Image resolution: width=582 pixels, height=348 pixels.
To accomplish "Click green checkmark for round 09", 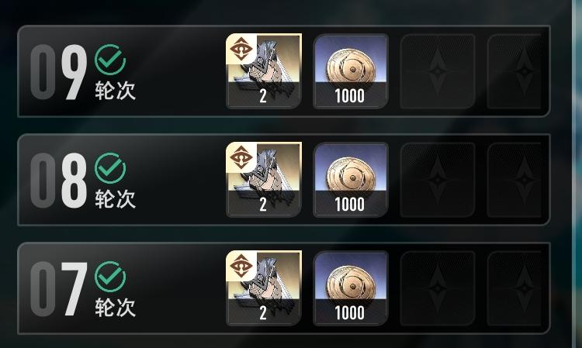I will [110, 60].
